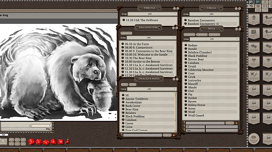Viewport: 272px width, 152px height.
Task: Open the Images & Maps group dropdown
Action: tap(152, 89)
